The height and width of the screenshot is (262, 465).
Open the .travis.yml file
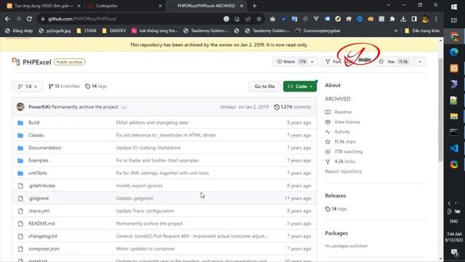click(x=39, y=211)
